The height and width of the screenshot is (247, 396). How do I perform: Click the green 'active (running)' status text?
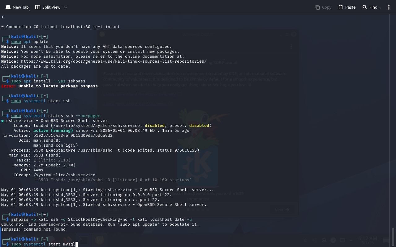tap(53, 130)
